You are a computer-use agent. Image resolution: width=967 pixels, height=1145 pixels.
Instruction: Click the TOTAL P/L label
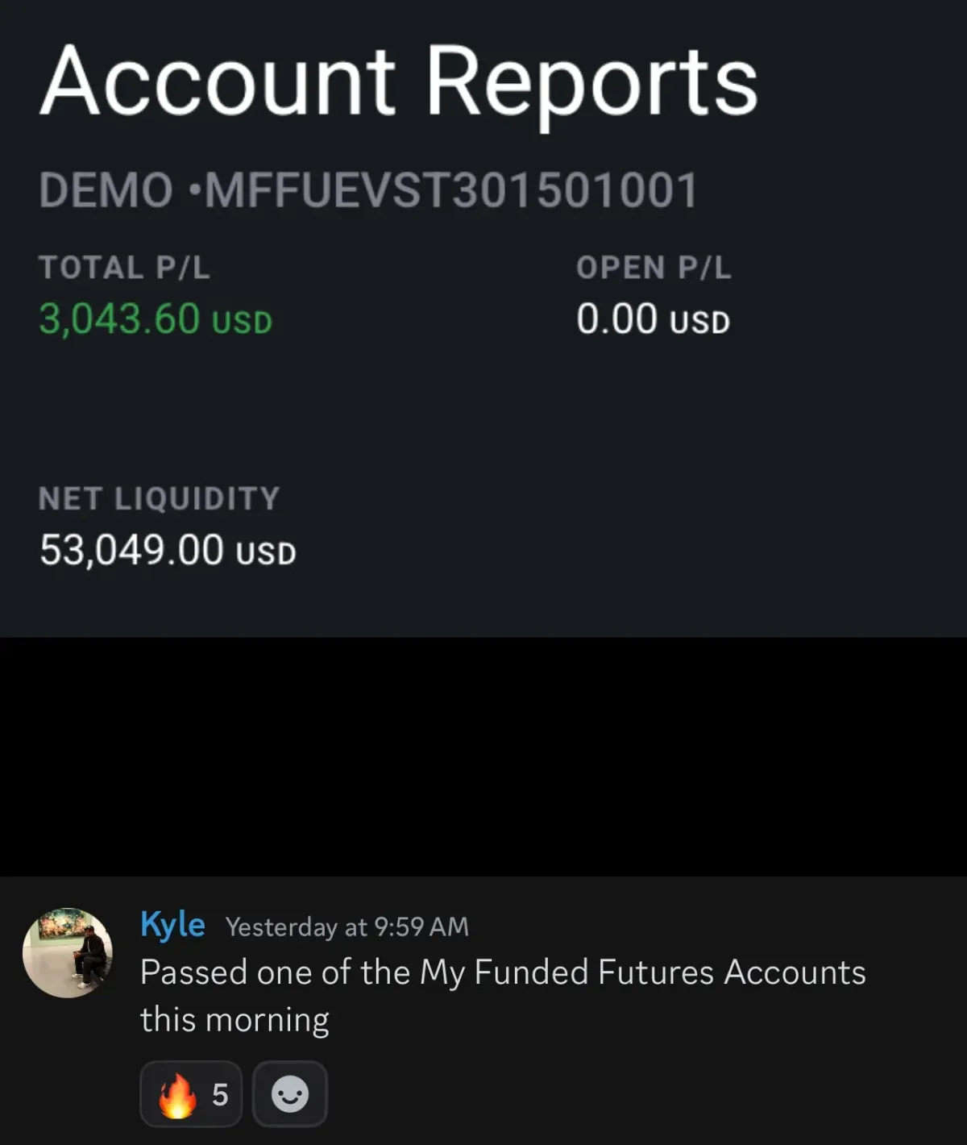click(x=124, y=268)
